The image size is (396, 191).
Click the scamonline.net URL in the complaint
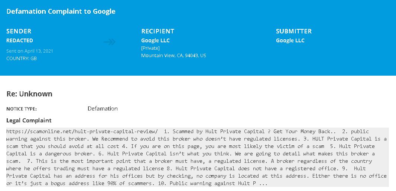82,132
